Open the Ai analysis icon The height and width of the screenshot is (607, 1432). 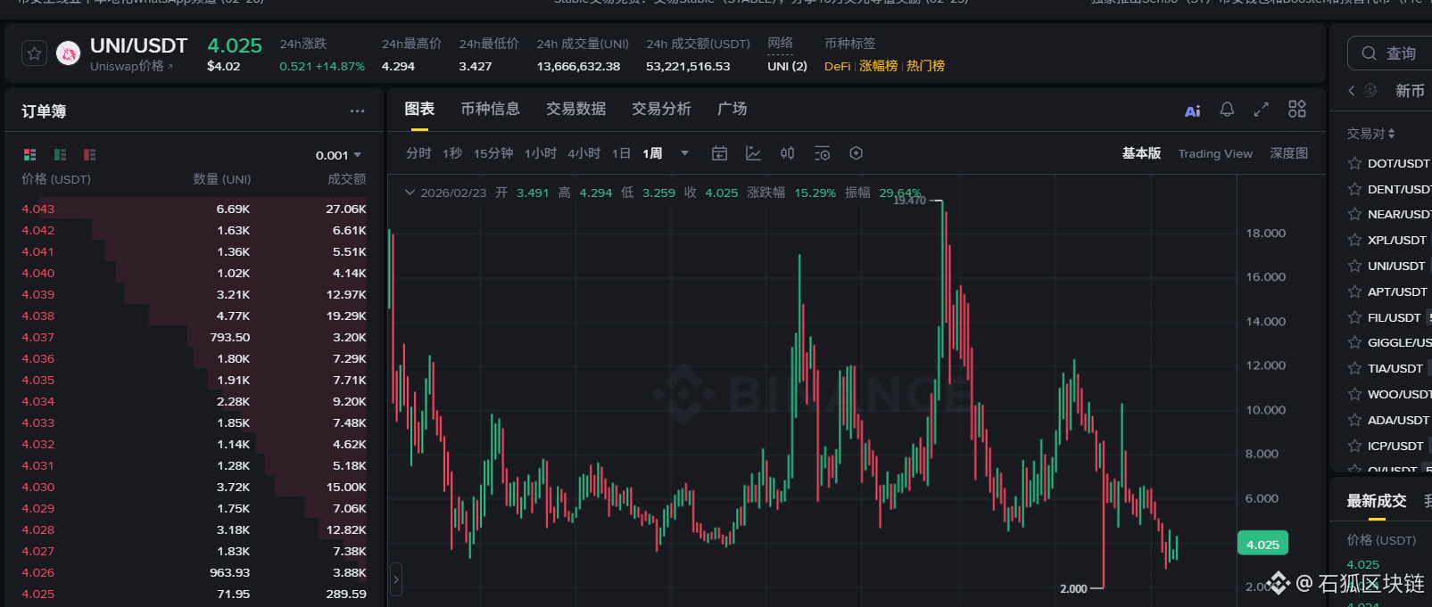tap(1192, 111)
